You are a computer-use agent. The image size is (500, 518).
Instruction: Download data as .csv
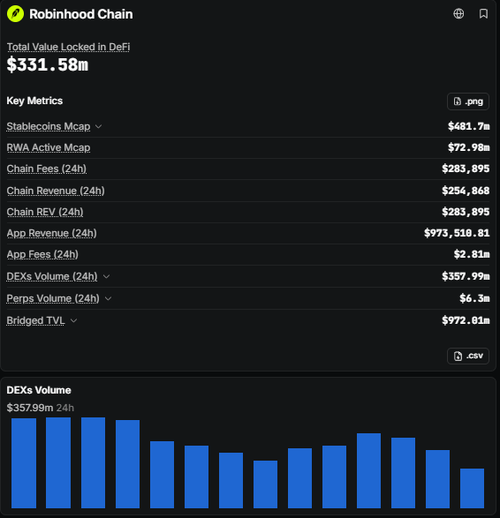tap(468, 356)
